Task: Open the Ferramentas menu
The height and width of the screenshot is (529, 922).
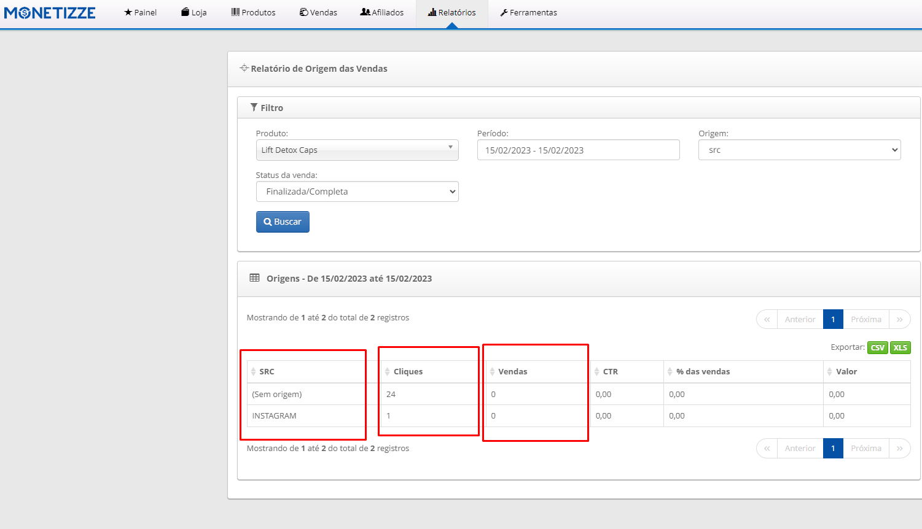Action: pos(528,13)
